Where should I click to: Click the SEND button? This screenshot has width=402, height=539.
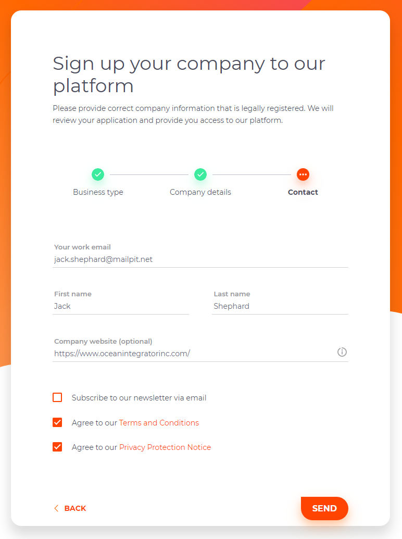pyautogui.click(x=324, y=508)
